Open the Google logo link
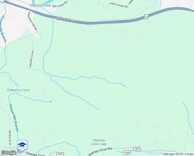Screen dimensions: 194x156 9,153
